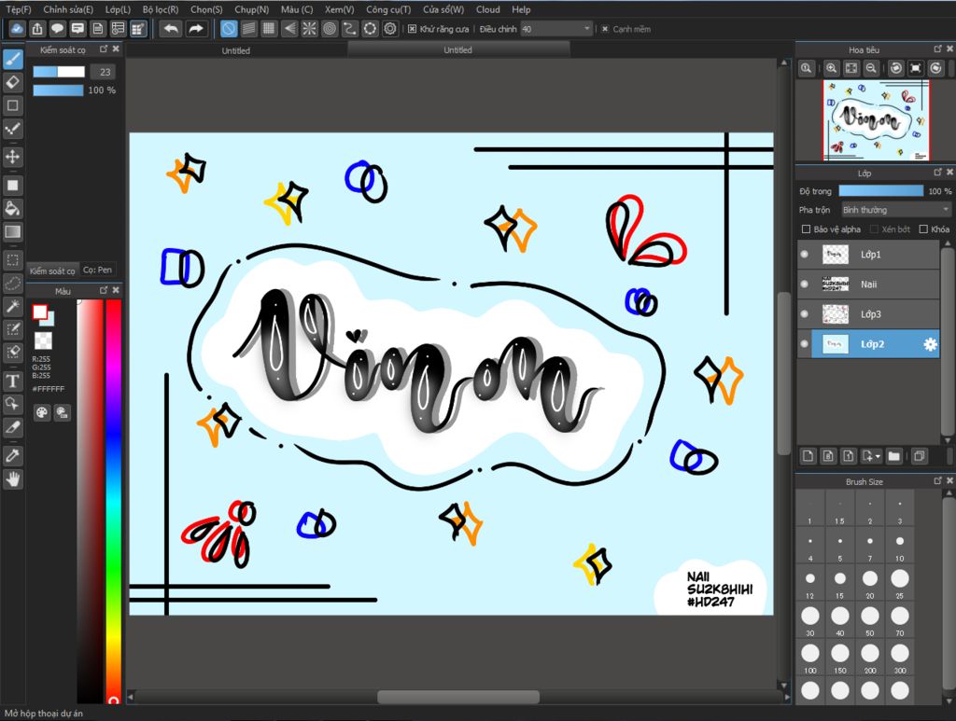Click the Undo arrow in toolbar
The width and height of the screenshot is (956, 721).
pos(171,29)
